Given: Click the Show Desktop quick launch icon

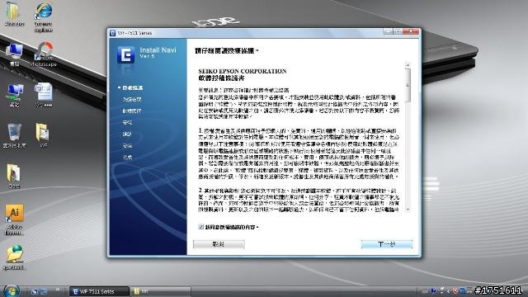Looking at the screenshot, I should click(34, 291).
